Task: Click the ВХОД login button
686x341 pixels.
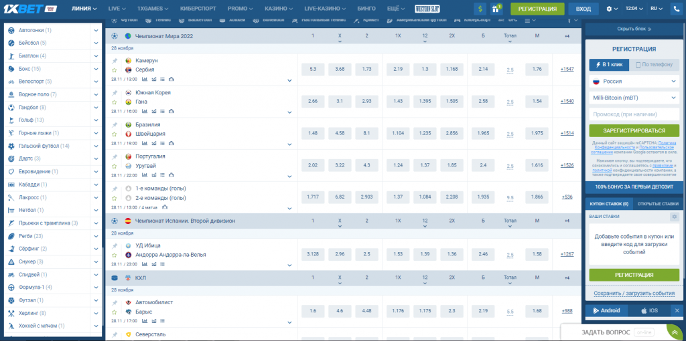Action: point(583,9)
